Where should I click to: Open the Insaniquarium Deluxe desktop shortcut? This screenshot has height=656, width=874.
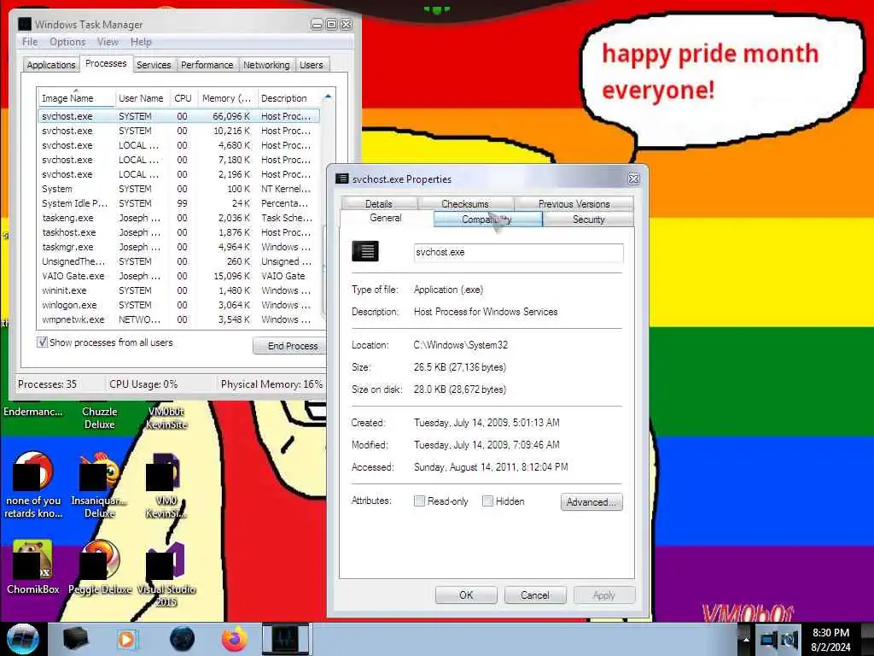[99, 485]
